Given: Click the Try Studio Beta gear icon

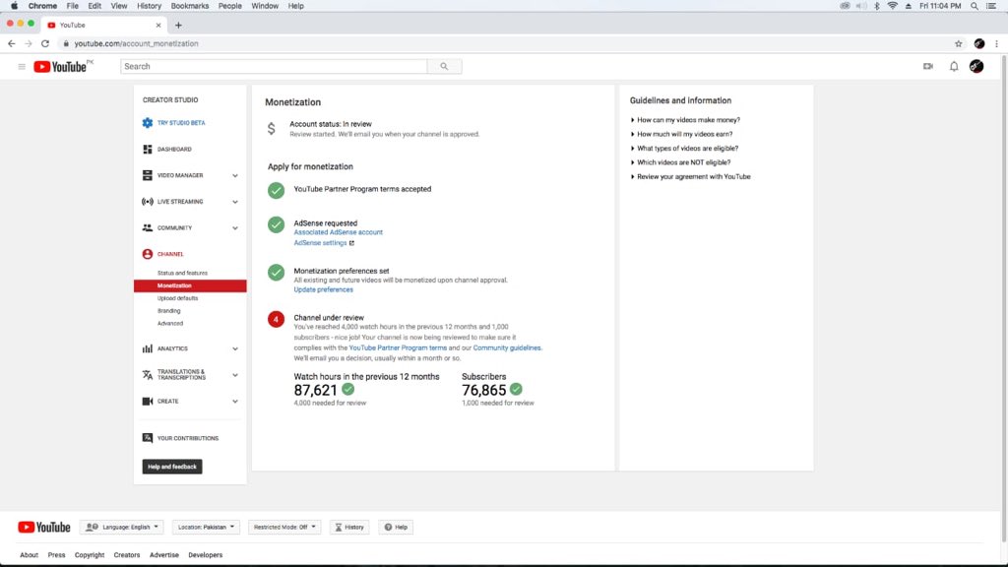Looking at the screenshot, I should coord(148,123).
